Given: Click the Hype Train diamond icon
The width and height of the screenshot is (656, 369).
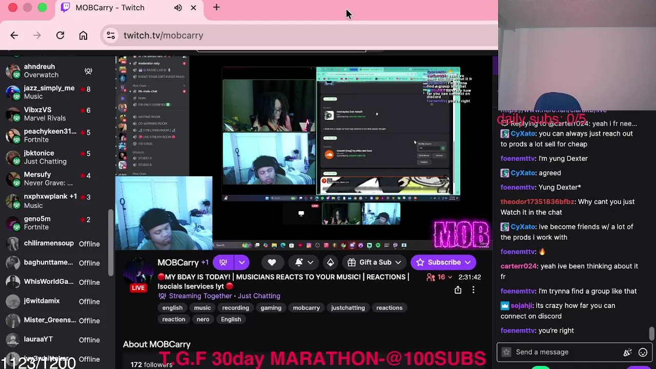Looking at the screenshot, I should coord(331,262).
